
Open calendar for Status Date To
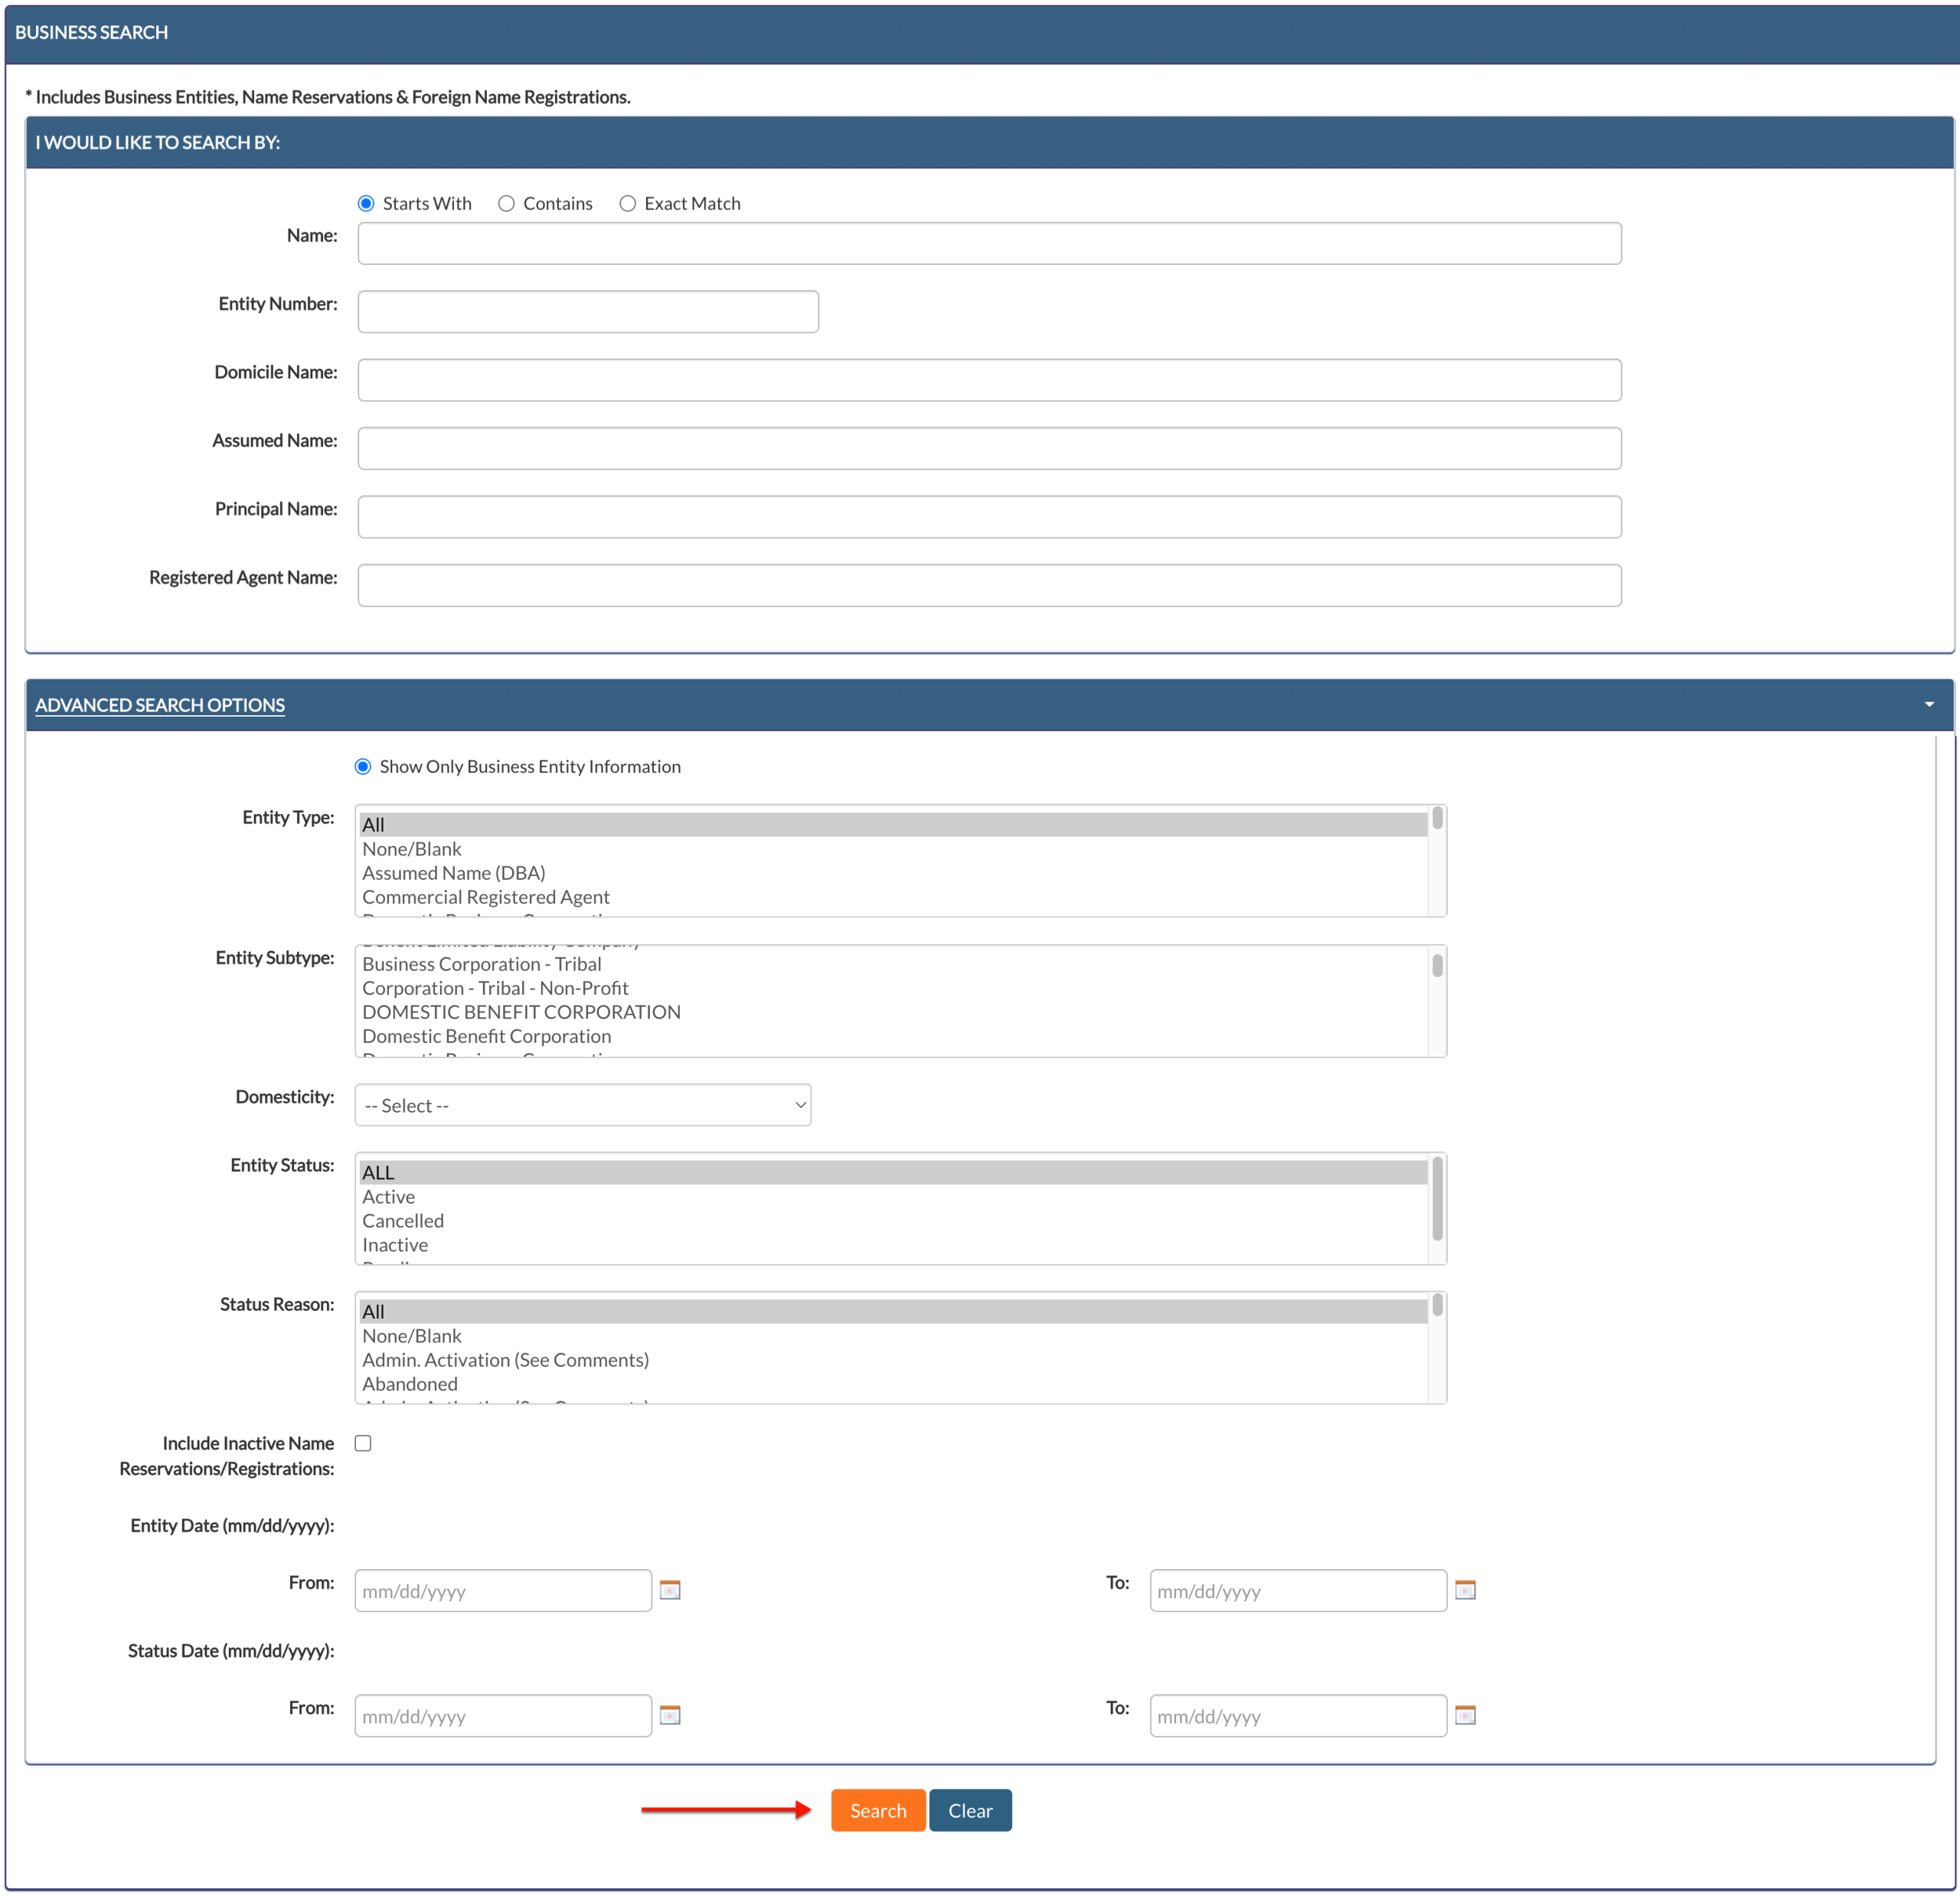(1465, 1715)
